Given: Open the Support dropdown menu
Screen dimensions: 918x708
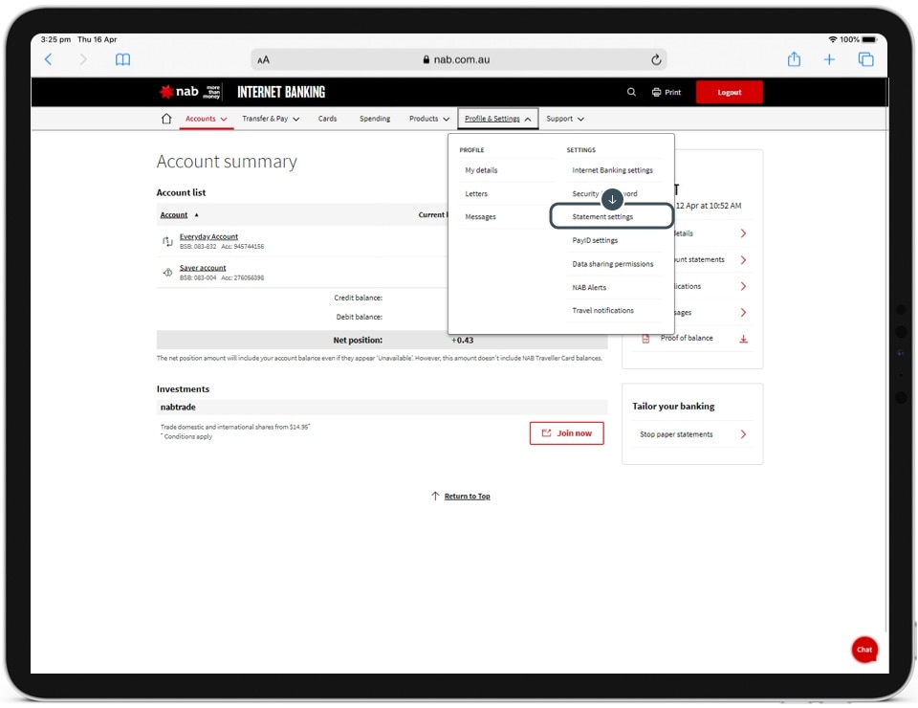Looking at the screenshot, I should tap(565, 119).
